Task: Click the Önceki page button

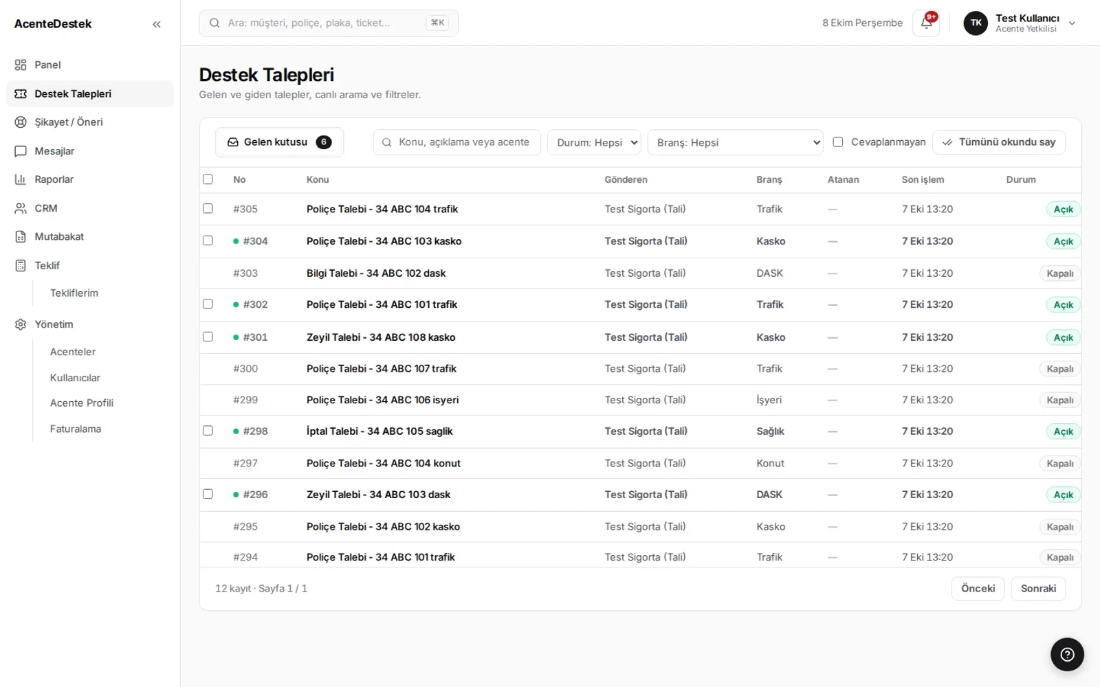Action: (x=978, y=589)
